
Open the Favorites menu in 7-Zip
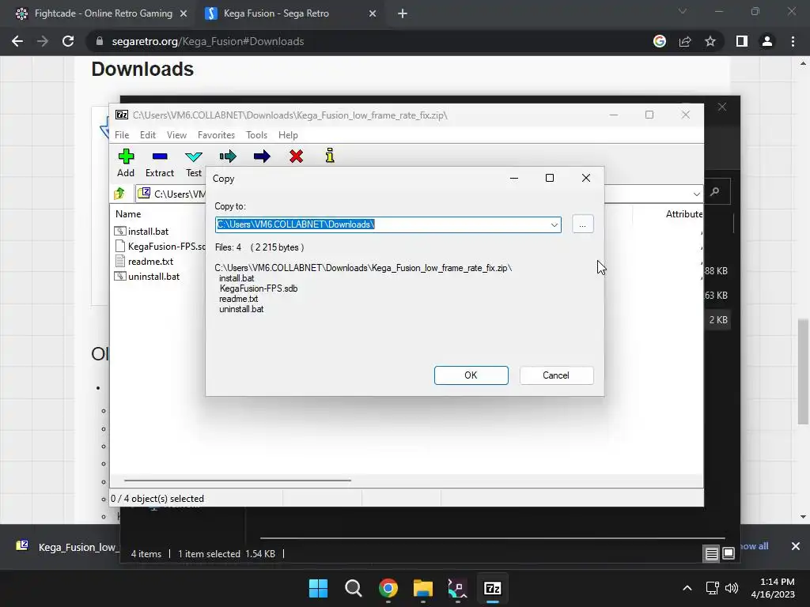pyautogui.click(x=216, y=134)
